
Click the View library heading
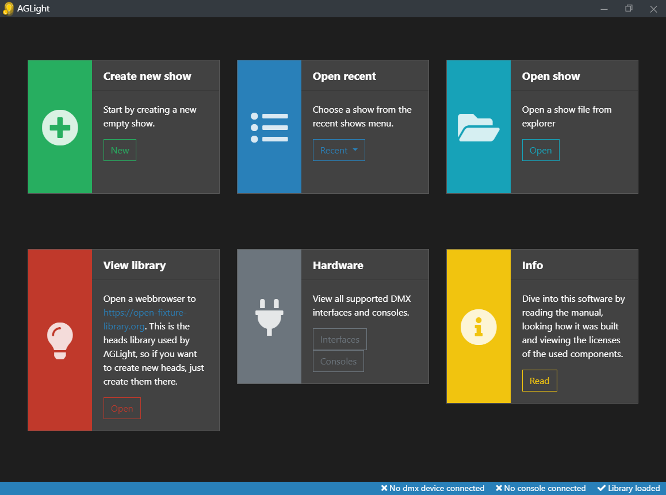[134, 266]
